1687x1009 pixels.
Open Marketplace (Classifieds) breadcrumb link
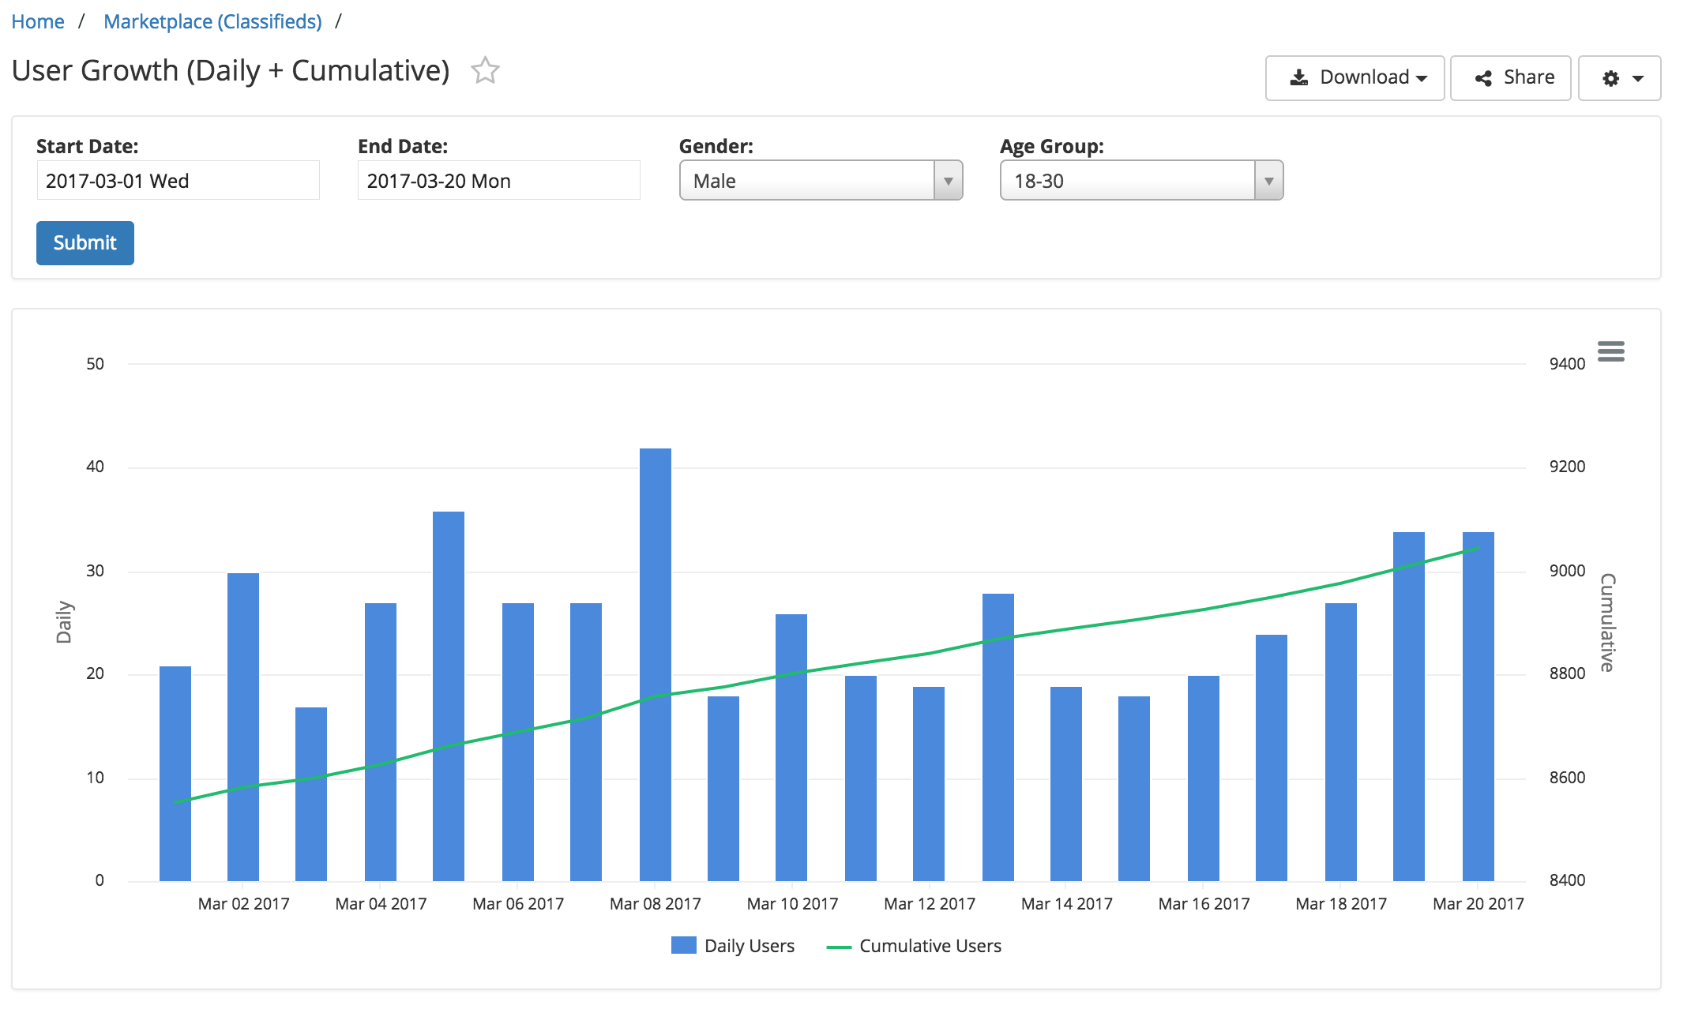click(212, 21)
